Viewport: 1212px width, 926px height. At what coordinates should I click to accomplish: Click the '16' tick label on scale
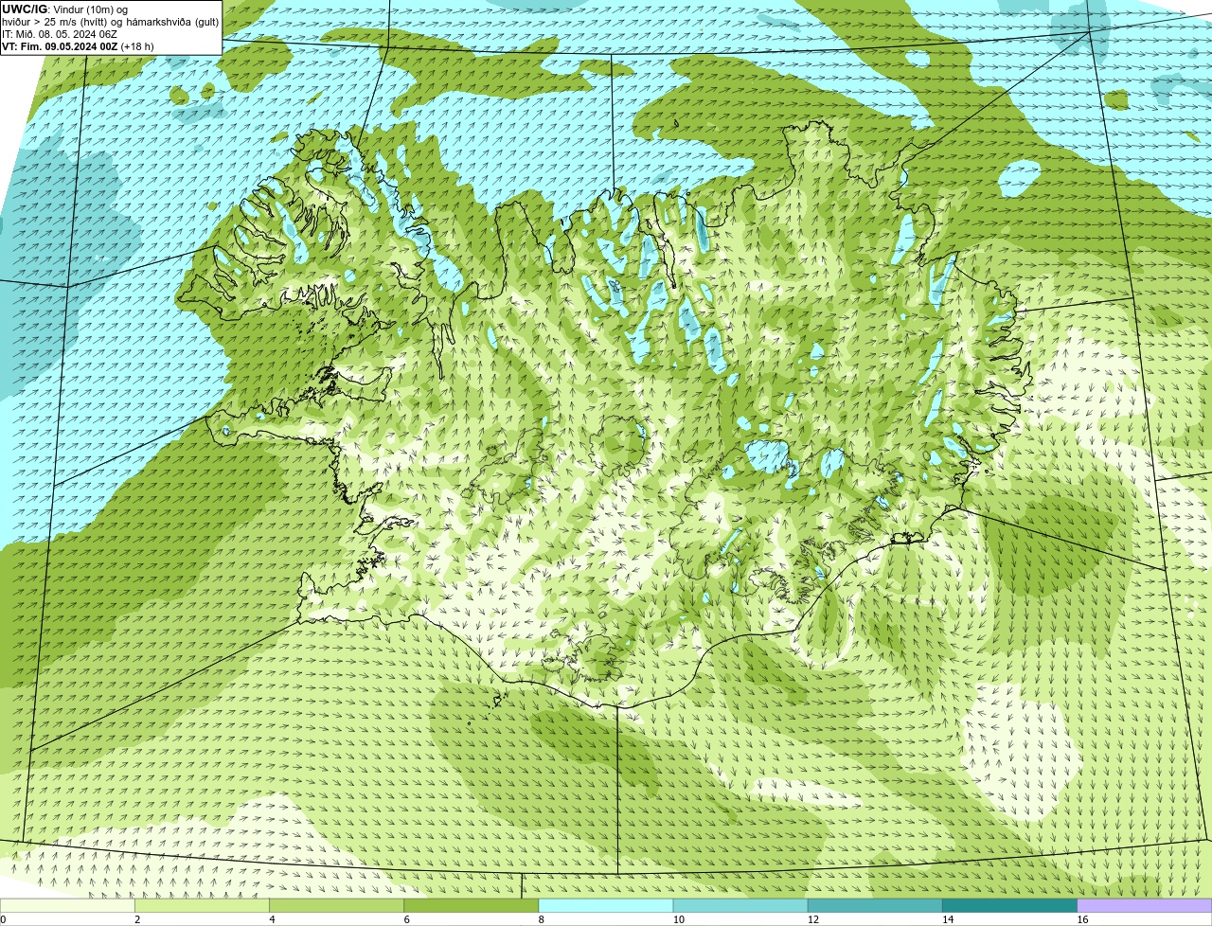[1081, 919]
